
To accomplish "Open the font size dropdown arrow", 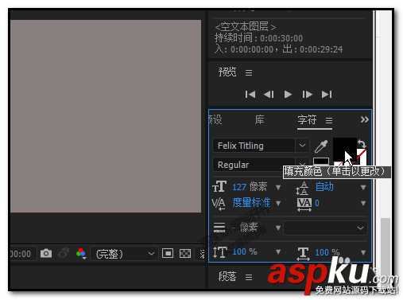I will tap(278, 188).
